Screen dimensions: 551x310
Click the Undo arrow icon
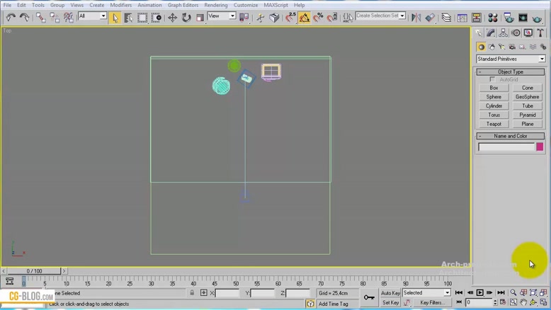[11, 17]
